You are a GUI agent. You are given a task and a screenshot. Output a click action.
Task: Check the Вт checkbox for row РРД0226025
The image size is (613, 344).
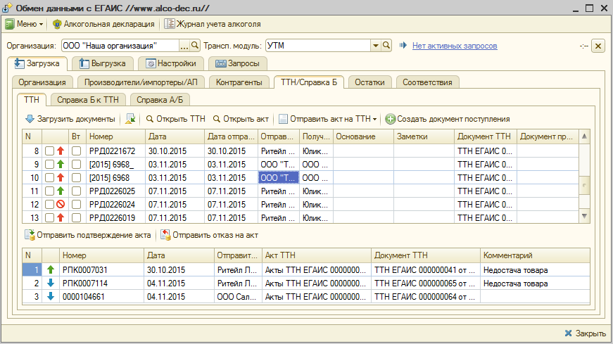pyautogui.click(x=76, y=191)
